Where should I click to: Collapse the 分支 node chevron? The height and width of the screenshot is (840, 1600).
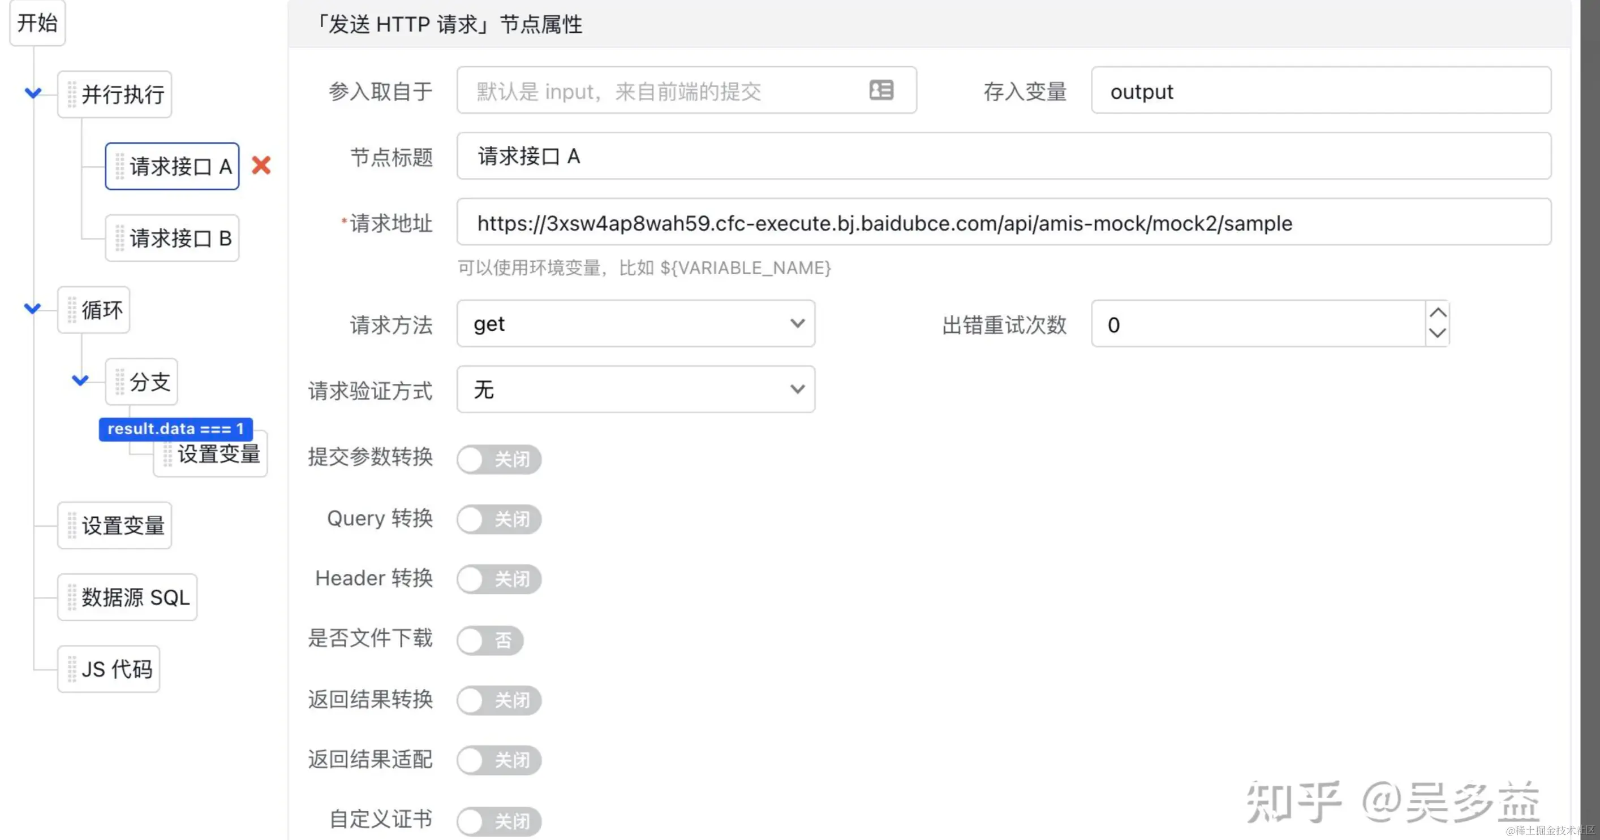pyautogui.click(x=80, y=380)
